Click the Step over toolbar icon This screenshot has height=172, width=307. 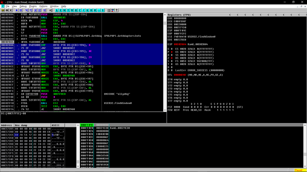click(31, 10)
